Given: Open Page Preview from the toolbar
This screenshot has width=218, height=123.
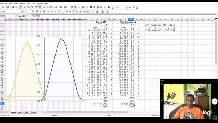Looking at the screenshot, I should pyautogui.click(x=32, y=7).
